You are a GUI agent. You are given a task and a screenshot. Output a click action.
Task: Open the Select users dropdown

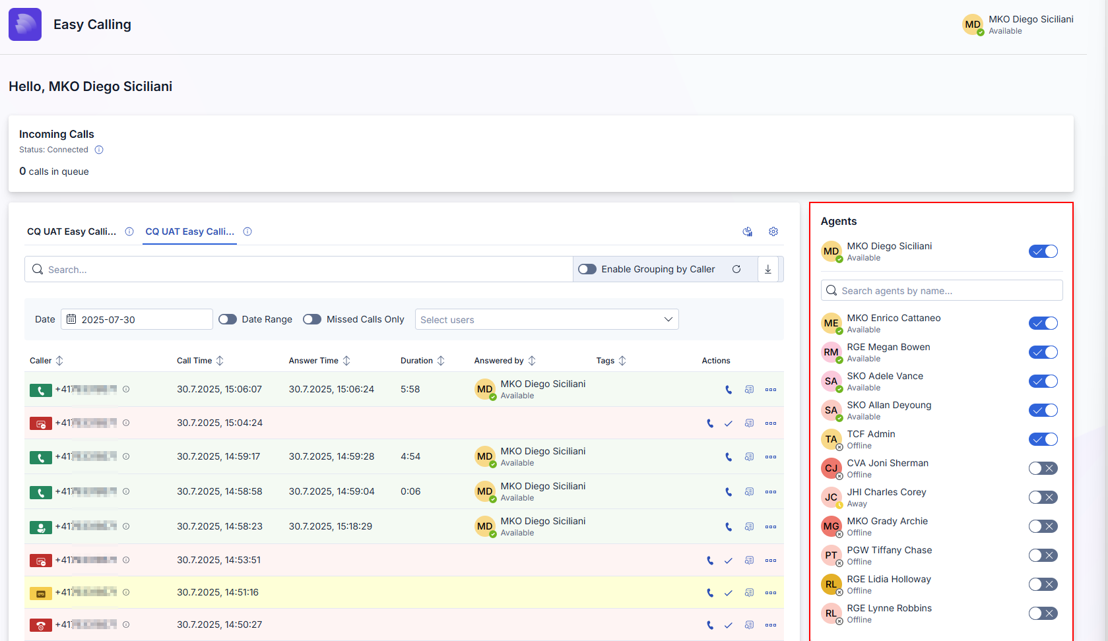click(546, 319)
